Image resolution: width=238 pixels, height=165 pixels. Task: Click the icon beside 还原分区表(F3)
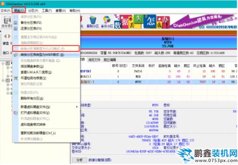(16, 29)
